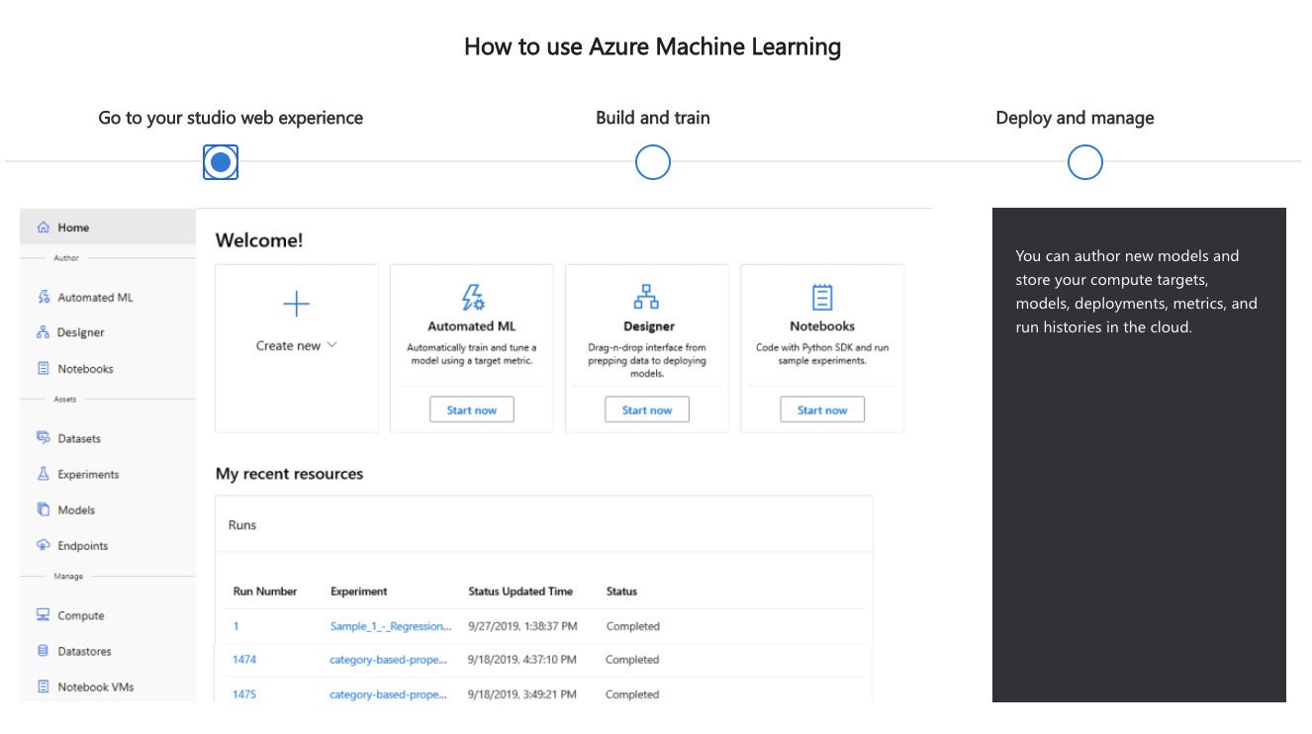The width and height of the screenshot is (1312, 734).
Task: Click the Experiments flask icon
Action: (44, 474)
